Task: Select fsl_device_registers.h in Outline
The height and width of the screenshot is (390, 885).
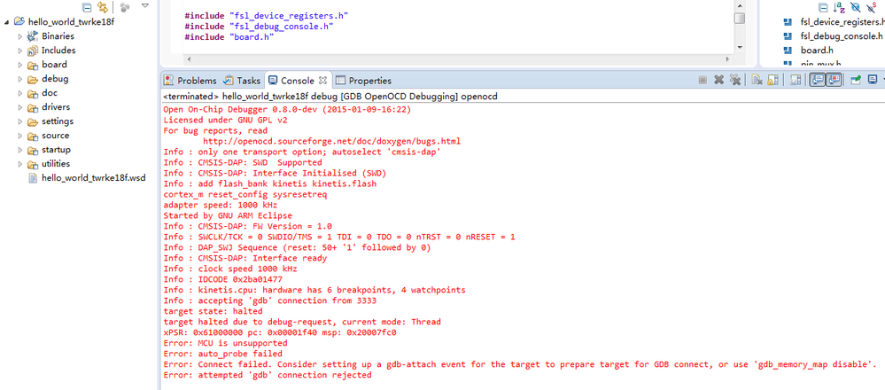Action: click(x=842, y=22)
